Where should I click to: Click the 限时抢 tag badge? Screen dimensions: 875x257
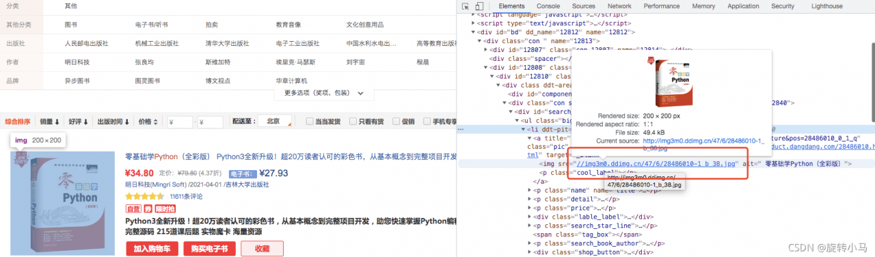165,208
